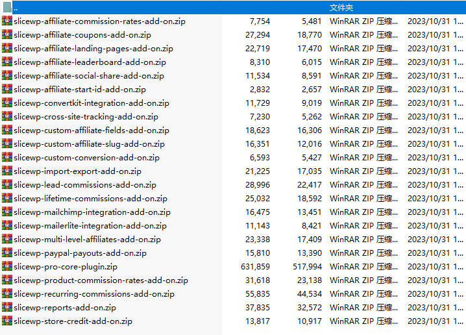The width and height of the screenshot is (466, 335).
Task: Click packed size 44,534 of recurring-commissions row
Action: pos(310,294)
